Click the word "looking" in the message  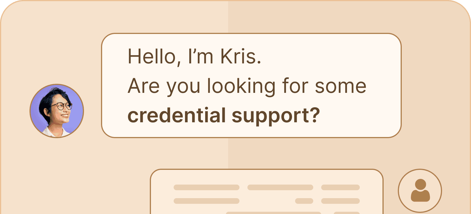click(x=241, y=86)
